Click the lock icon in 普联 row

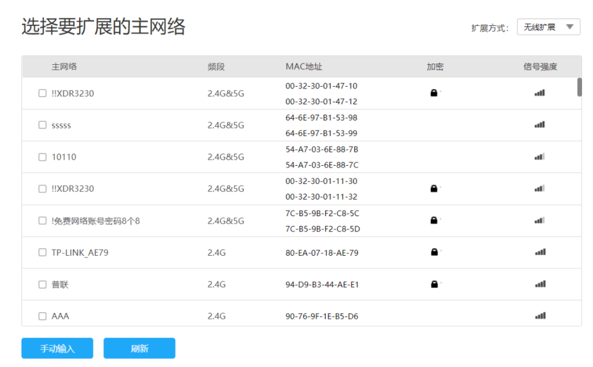tap(434, 284)
